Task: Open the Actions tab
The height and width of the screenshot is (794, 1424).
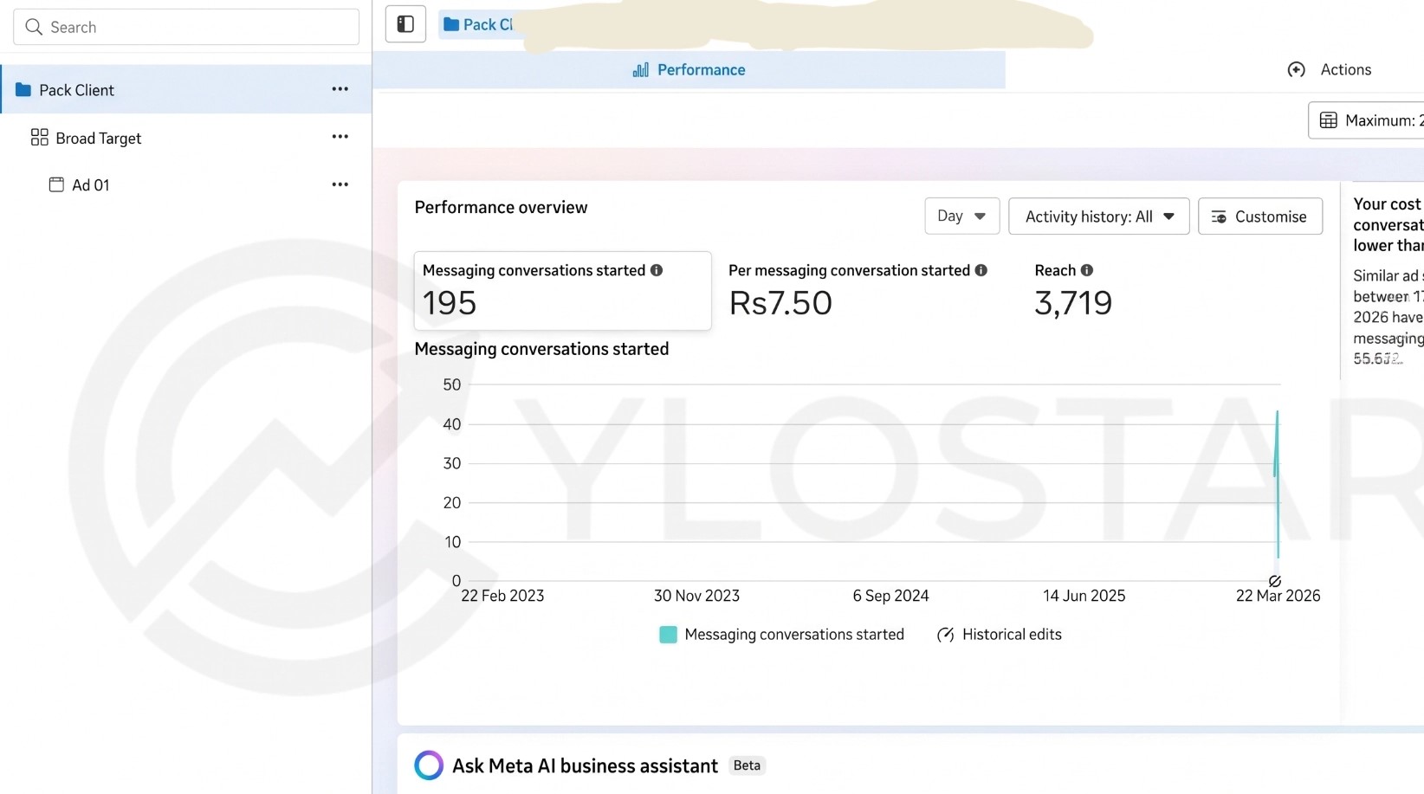Action: click(1330, 70)
